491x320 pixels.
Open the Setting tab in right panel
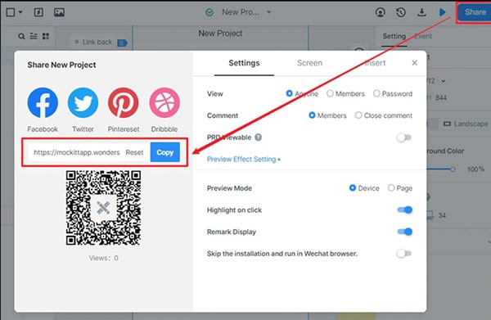(x=394, y=36)
